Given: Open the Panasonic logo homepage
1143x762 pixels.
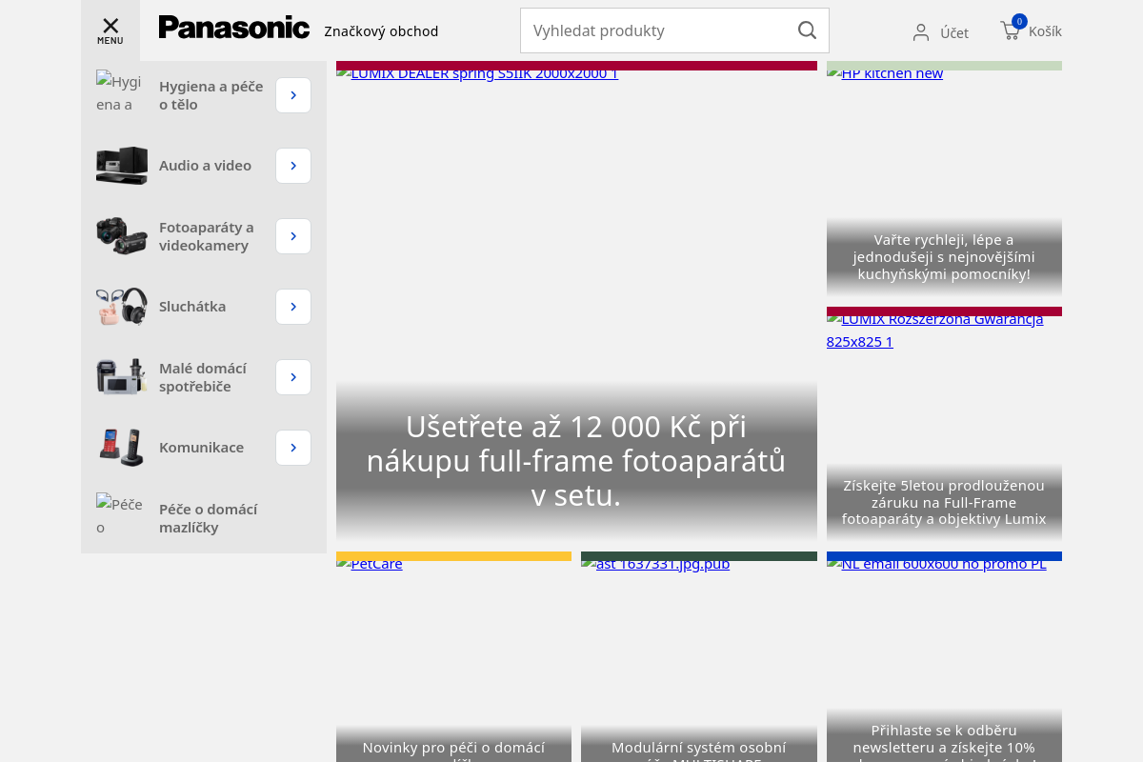Looking at the screenshot, I should click(234, 28).
